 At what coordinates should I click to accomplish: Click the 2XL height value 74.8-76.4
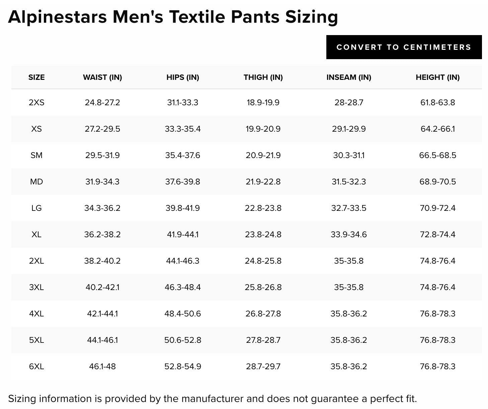(438, 261)
